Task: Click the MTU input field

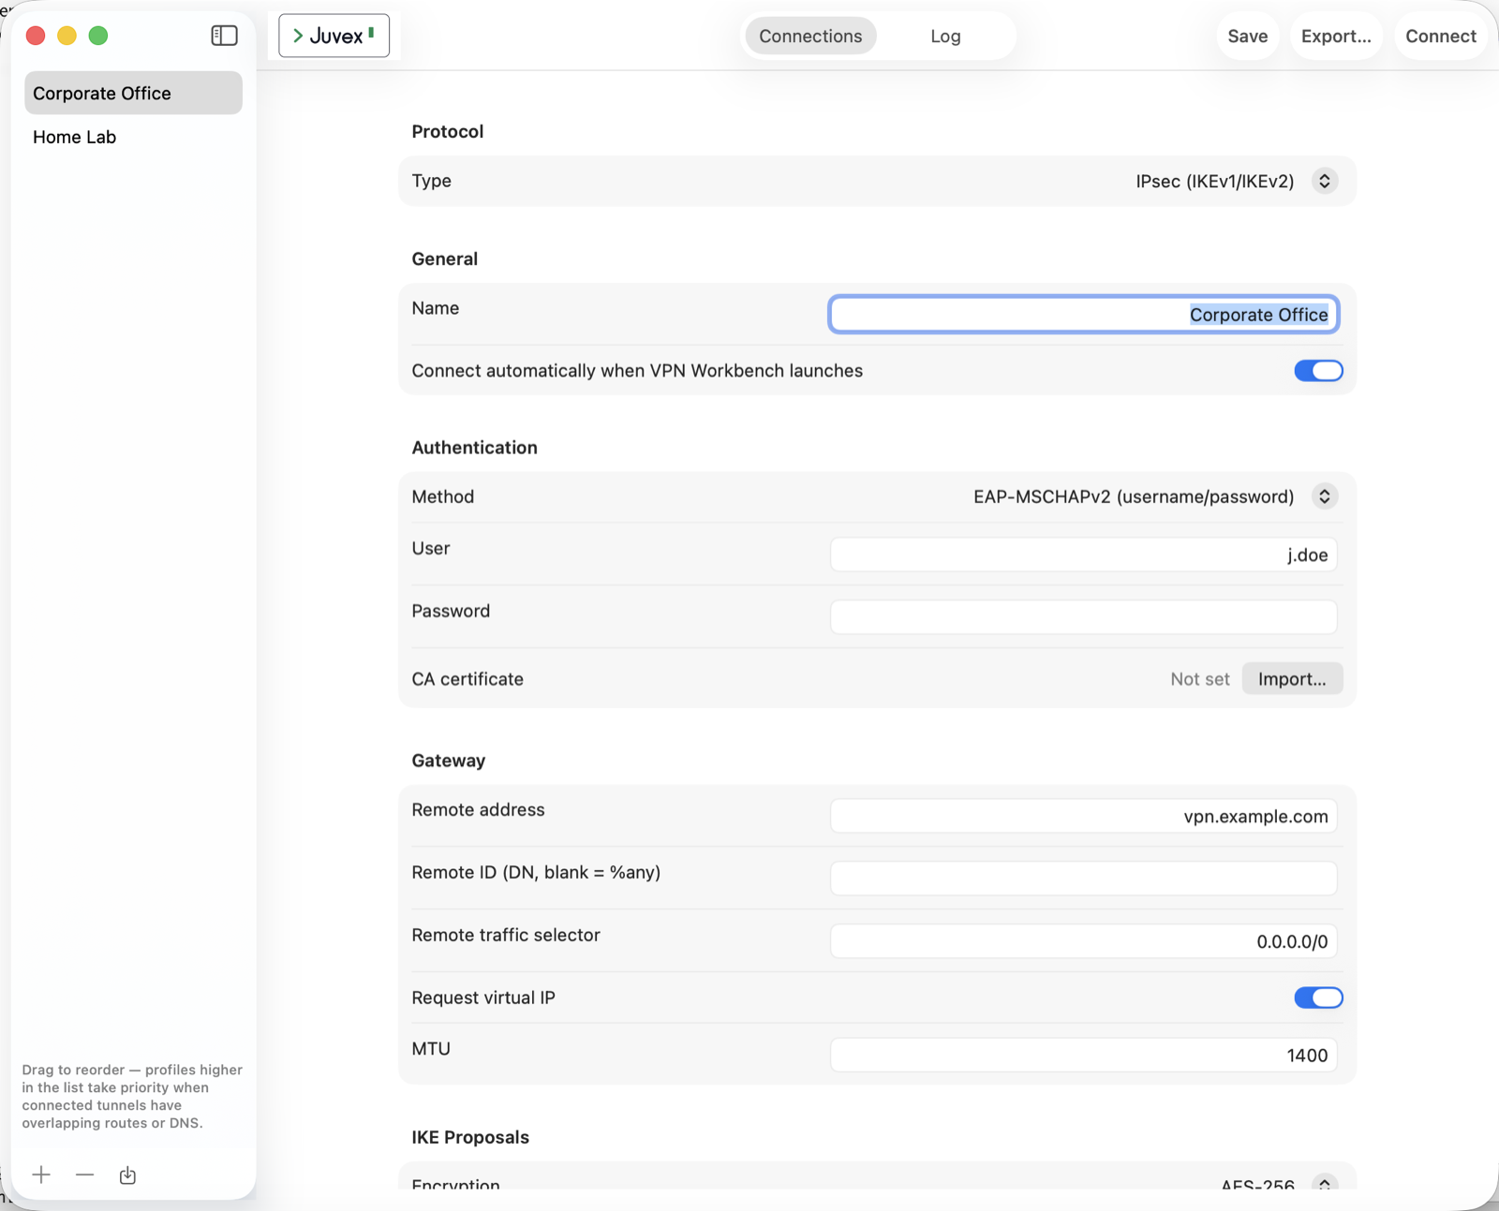Action: [1083, 1055]
